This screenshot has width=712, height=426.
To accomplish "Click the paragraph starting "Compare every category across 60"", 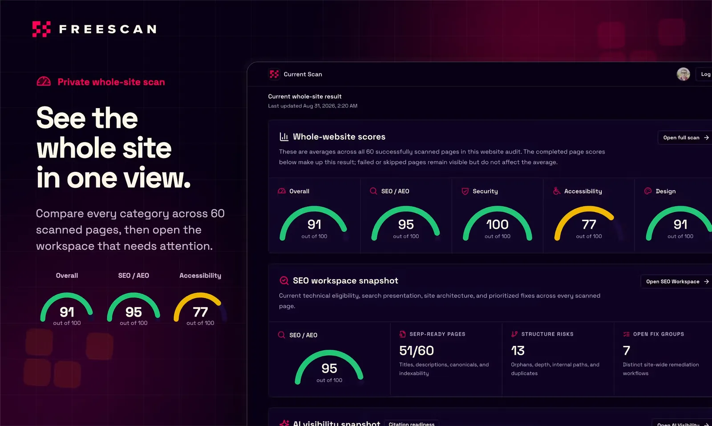I will click(x=130, y=230).
